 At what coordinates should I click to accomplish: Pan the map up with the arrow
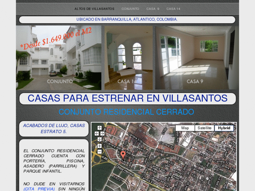tap(100, 128)
